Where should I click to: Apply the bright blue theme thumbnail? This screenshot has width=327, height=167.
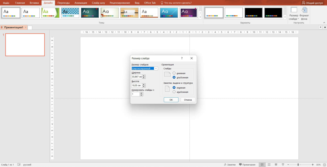pyautogui.click(x=169, y=13)
